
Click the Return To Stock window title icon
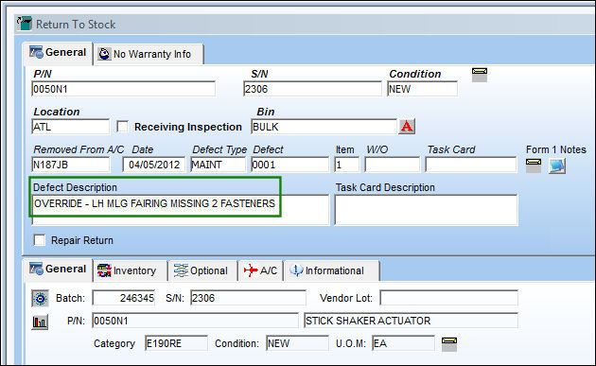(x=25, y=24)
